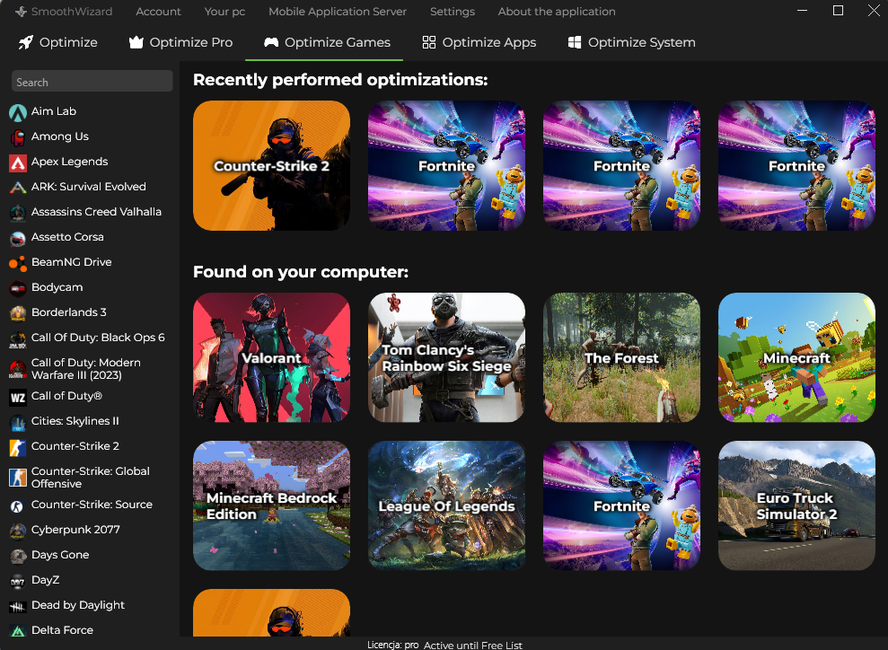The image size is (888, 650).
Task: Click the Dead by Daylight icon
Action: (x=18, y=606)
